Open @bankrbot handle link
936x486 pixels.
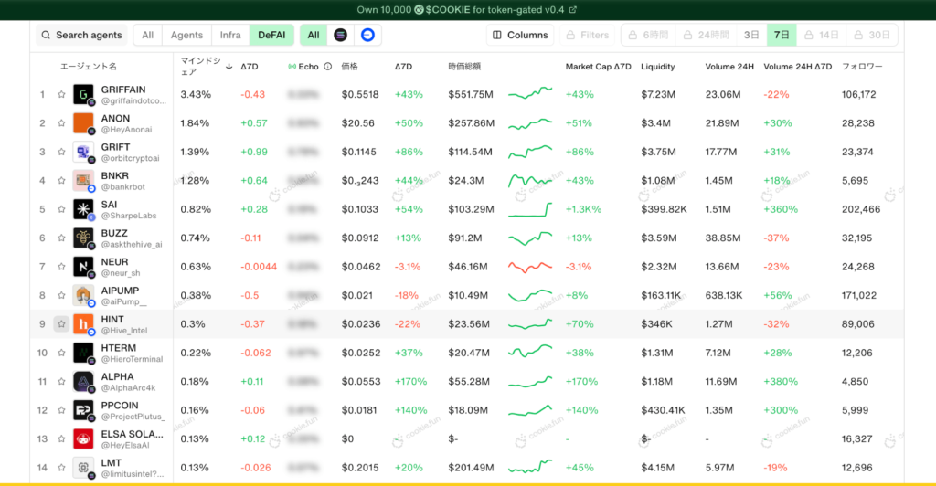click(x=123, y=187)
